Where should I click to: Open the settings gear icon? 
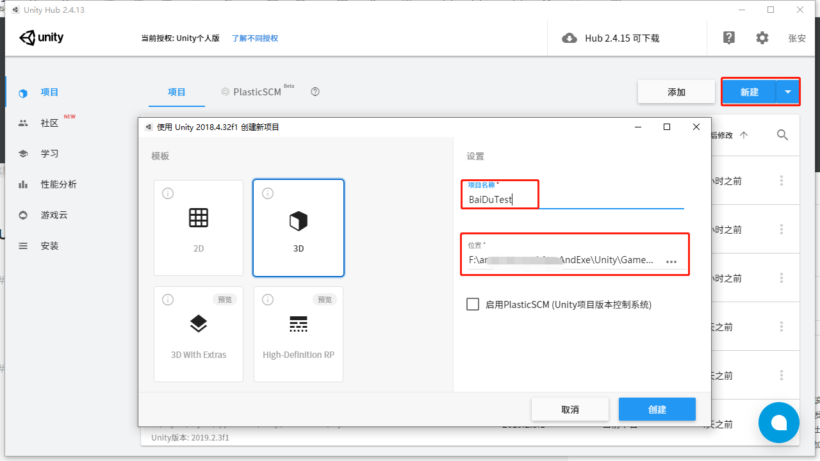point(762,38)
